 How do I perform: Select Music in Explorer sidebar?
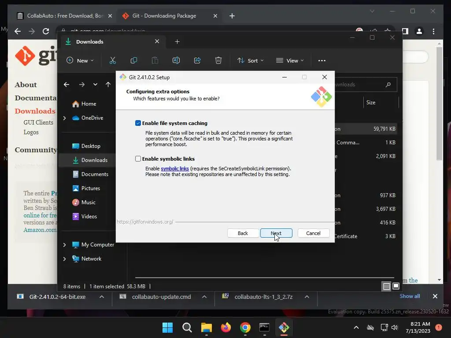point(84,202)
